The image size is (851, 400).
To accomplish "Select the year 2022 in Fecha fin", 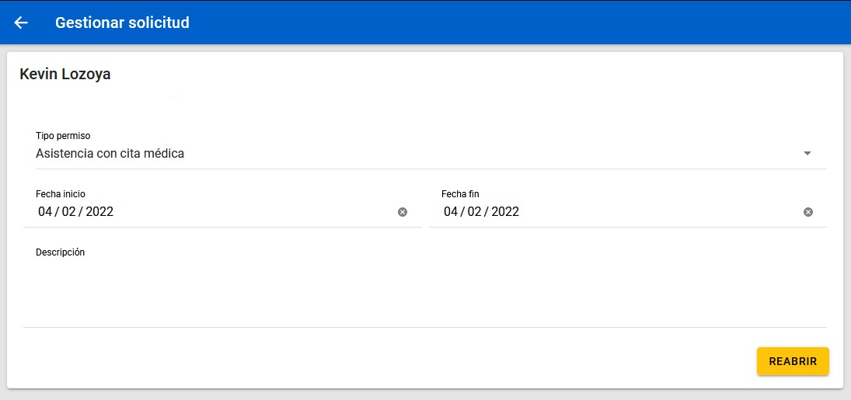I will (x=505, y=212).
